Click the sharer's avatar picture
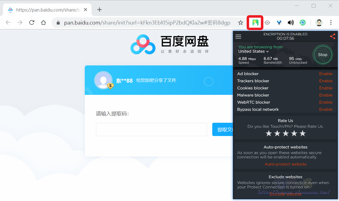339x201 pixels. (x=103, y=80)
